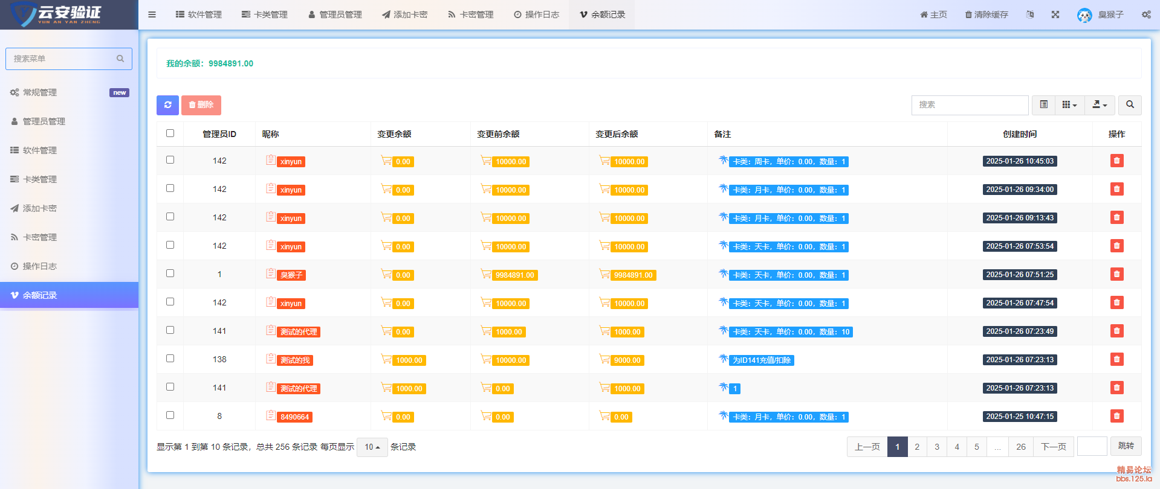Open the language translation icon
This screenshot has width=1160, height=489.
point(1030,14)
